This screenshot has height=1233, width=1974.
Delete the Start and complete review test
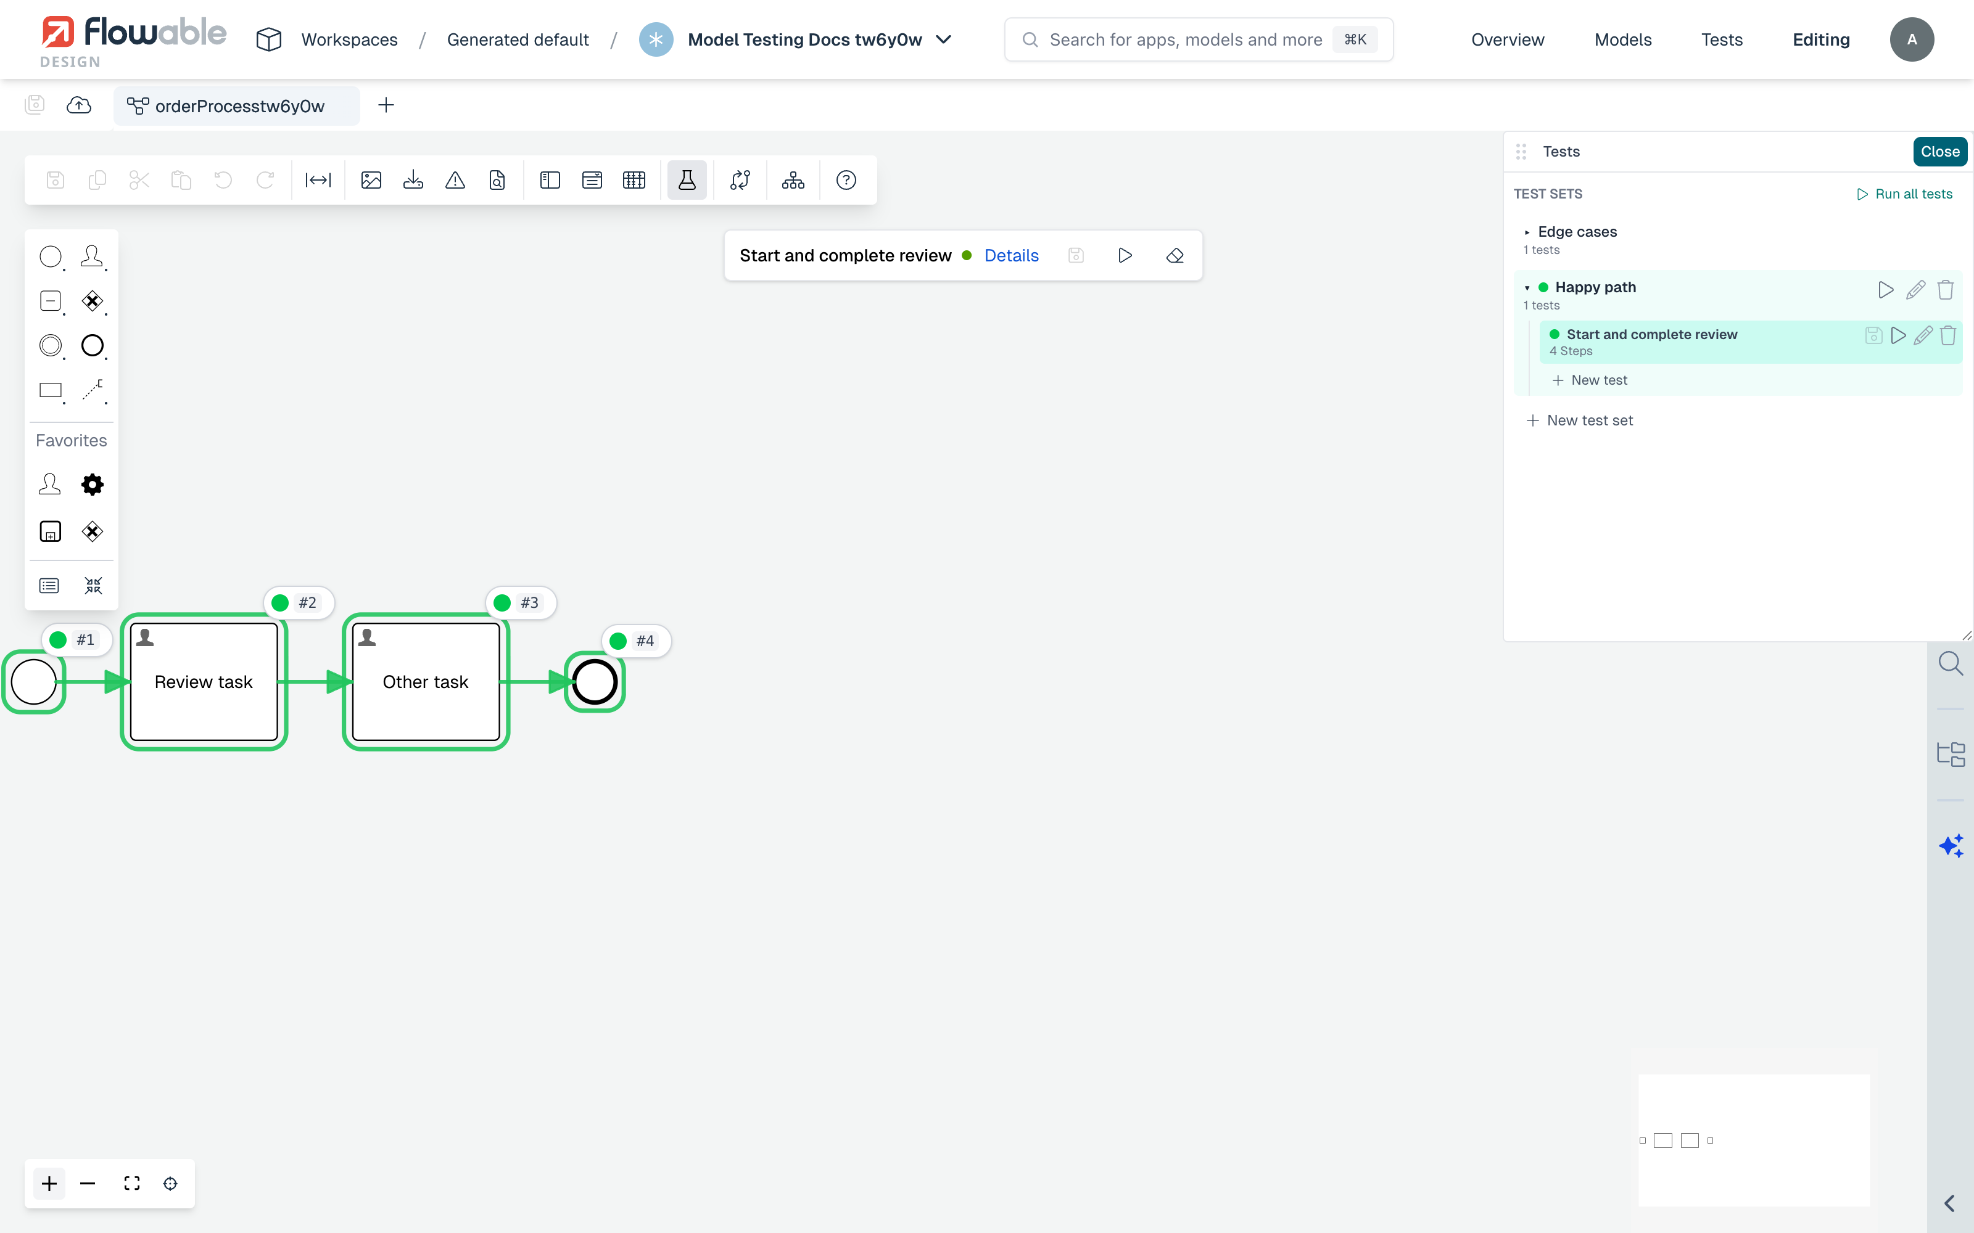(1949, 335)
